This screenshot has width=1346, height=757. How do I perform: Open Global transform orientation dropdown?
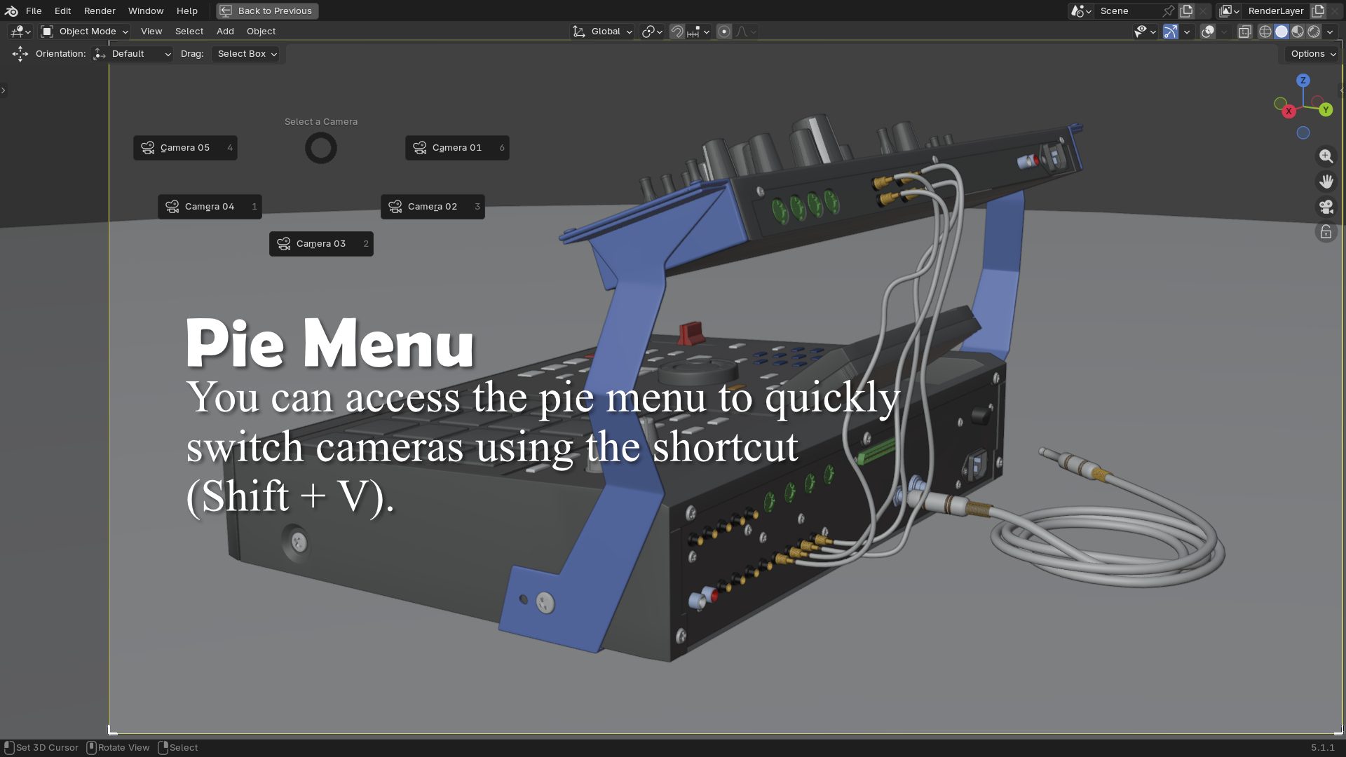click(603, 32)
